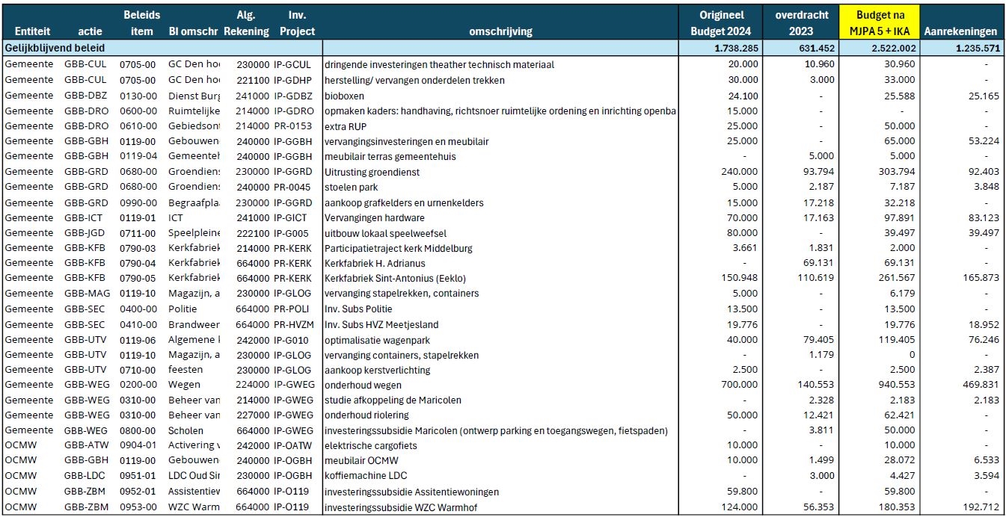Click the project code IP-OATW
The image size is (1006, 517).
(294, 445)
